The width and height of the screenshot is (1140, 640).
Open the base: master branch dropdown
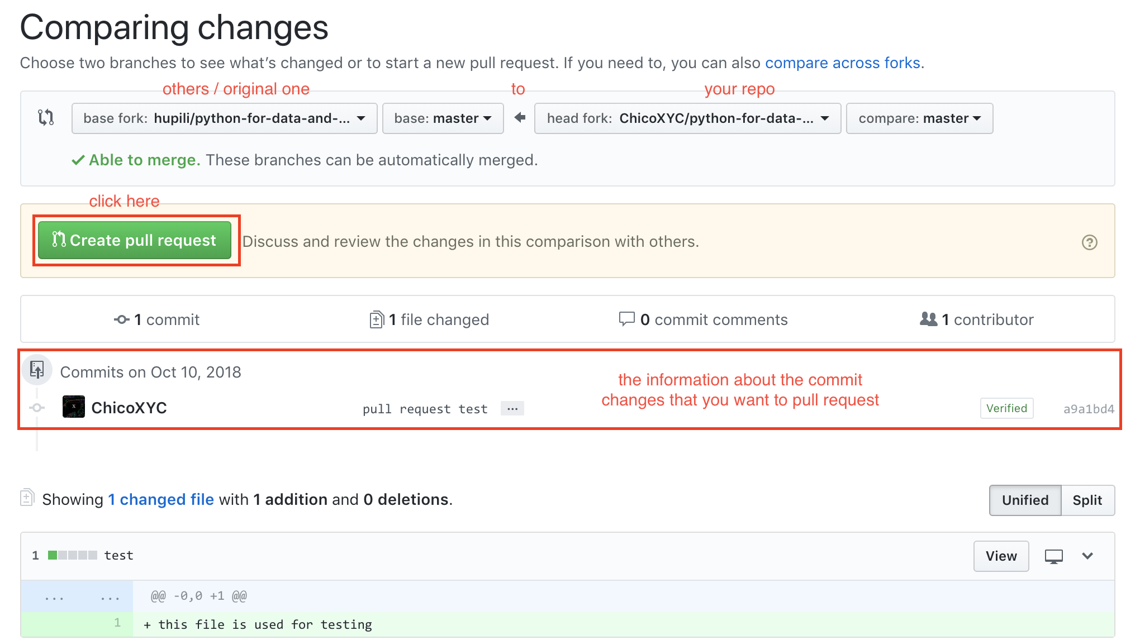[443, 118]
